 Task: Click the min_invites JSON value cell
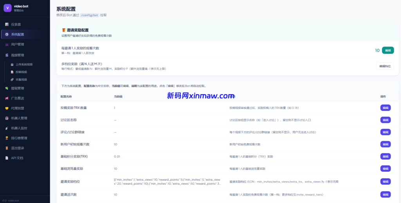click(x=168, y=182)
